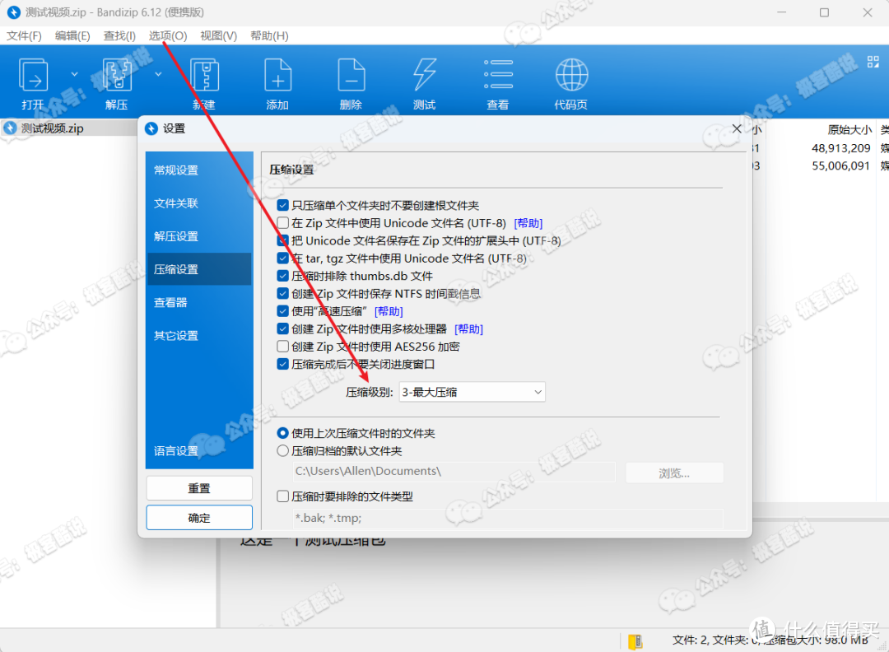The image size is (889, 652).
Task: Switch to 解压设置 settings tab
Action: (x=198, y=235)
